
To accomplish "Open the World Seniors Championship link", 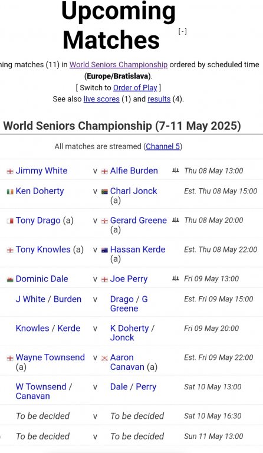I will click(x=119, y=64).
